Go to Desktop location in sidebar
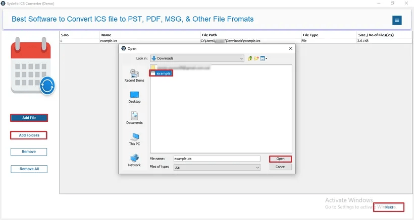 (134, 97)
